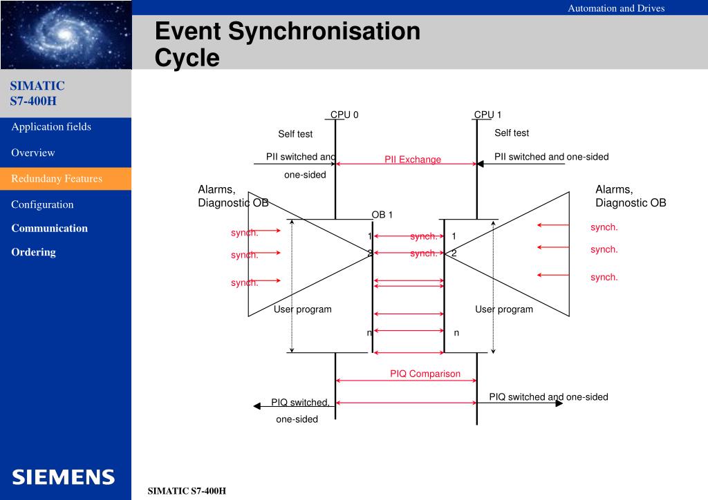Screen dimensions: 708x500
Task: Click the OB 1 label
Action: [x=382, y=215]
